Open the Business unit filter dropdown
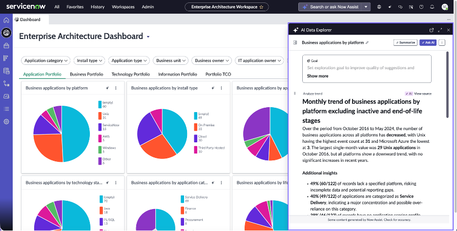This screenshot has width=457, height=231. pos(170,60)
